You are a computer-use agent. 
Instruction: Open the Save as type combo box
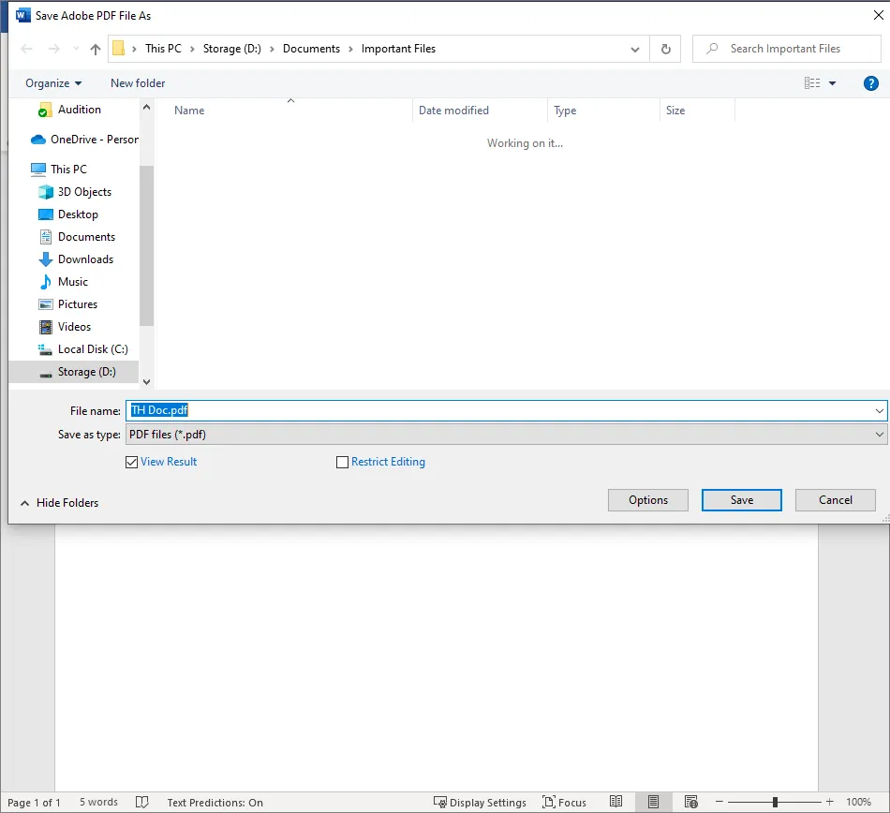click(506, 435)
